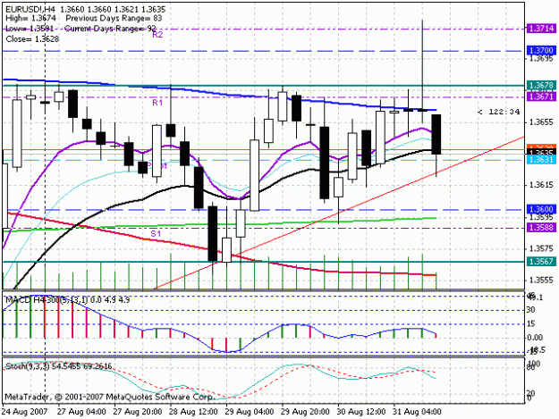Click the '27 Aug 20:00' time axis label

pyautogui.click(x=138, y=412)
